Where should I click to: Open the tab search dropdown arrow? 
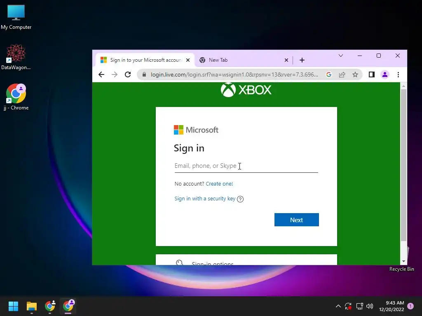(x=341, y=56)
